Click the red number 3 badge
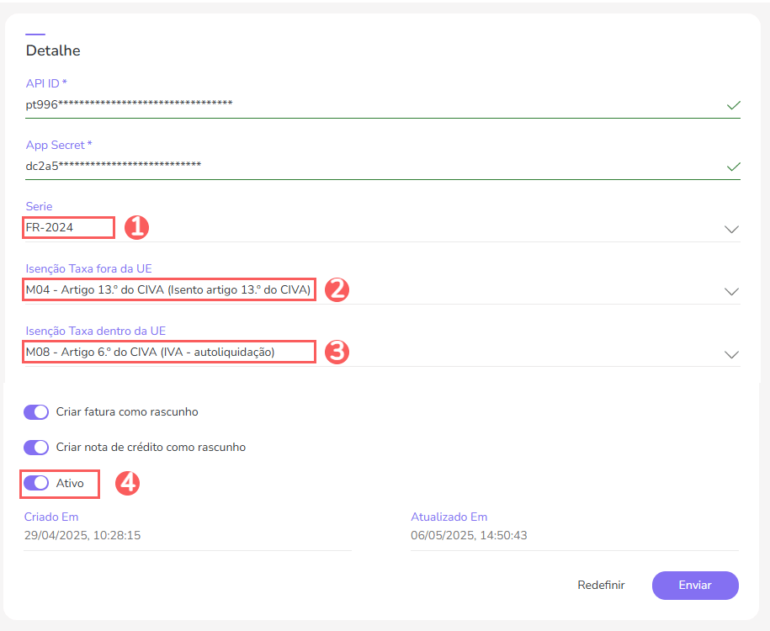The image size is (770, 631). [x=337, y=352]
